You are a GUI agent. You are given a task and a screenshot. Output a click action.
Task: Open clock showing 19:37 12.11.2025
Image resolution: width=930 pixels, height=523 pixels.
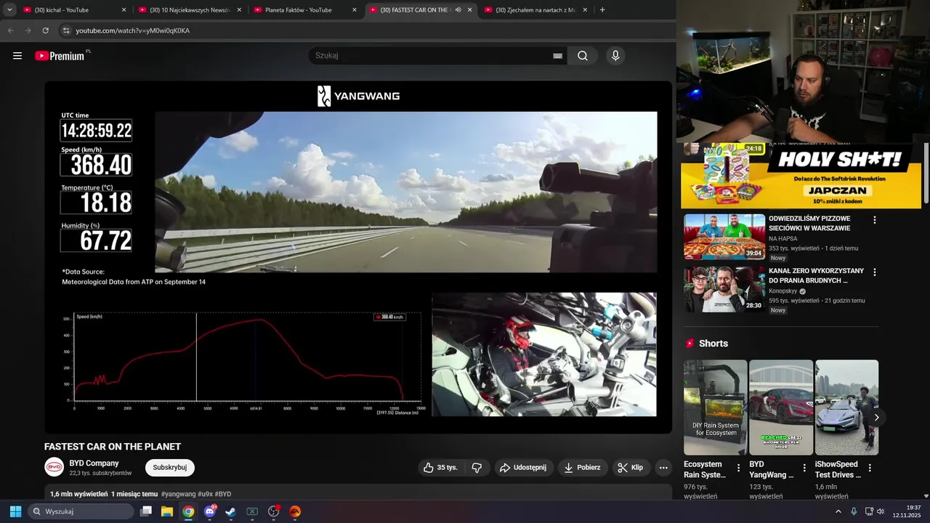coord(907,511)
